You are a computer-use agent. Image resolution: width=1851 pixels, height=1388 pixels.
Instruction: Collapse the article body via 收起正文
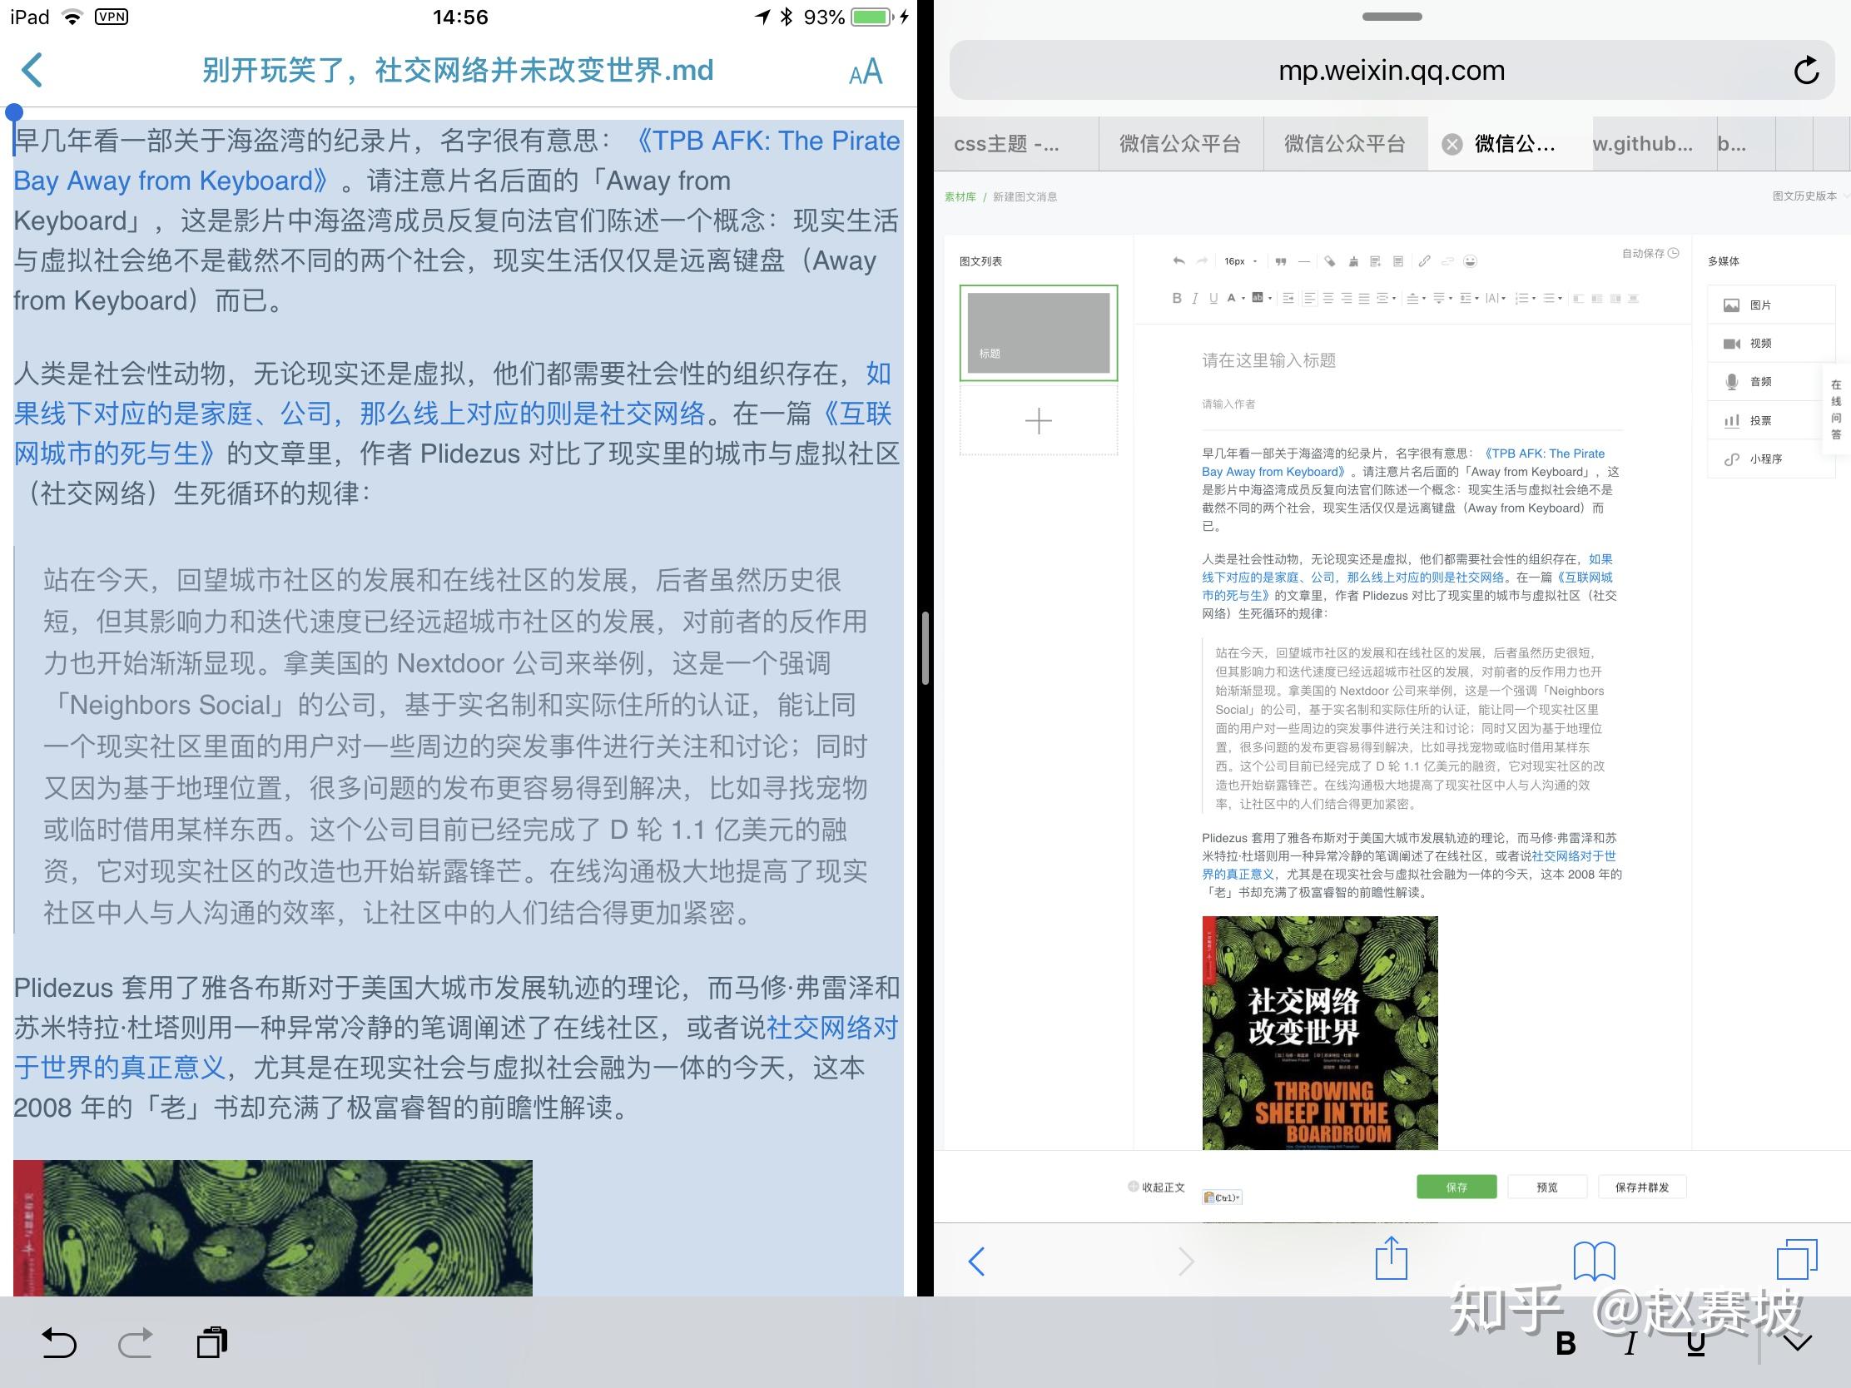tap(1156, 1187)
